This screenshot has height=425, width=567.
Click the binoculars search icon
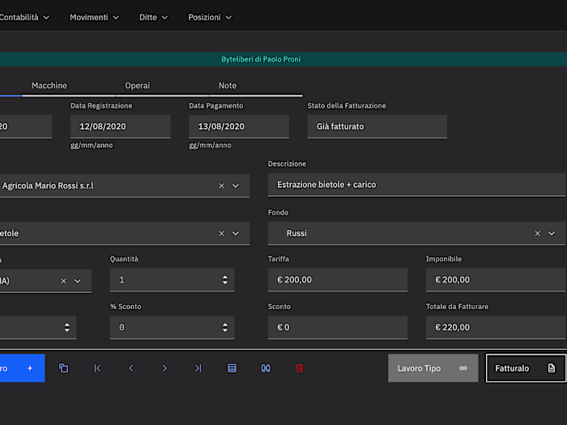pos(265,368)
